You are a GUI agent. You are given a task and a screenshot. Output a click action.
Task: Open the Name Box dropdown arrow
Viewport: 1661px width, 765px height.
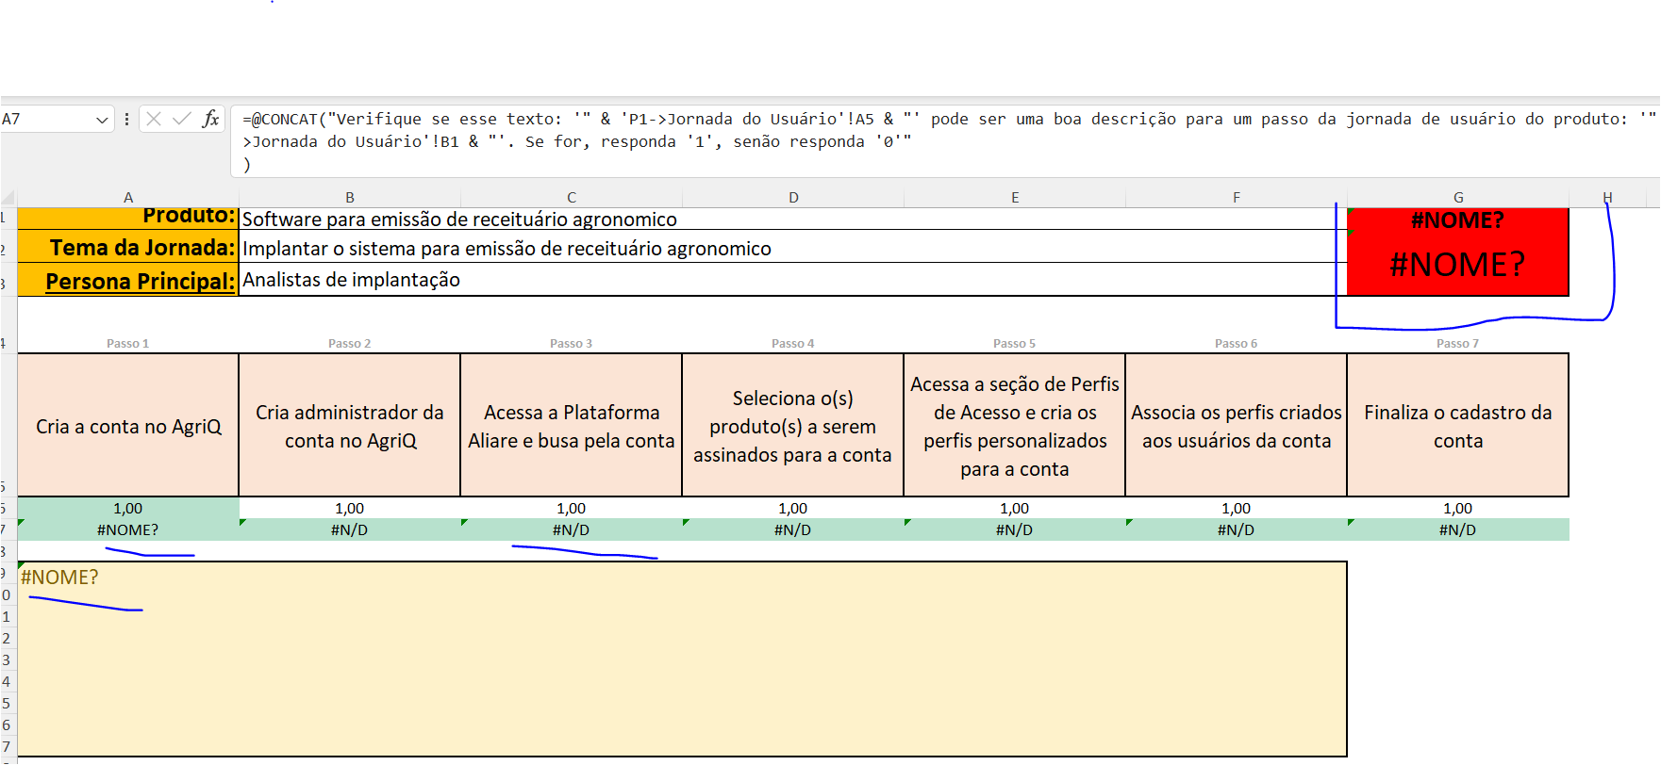pyautogui.click(x=102, y=120)
